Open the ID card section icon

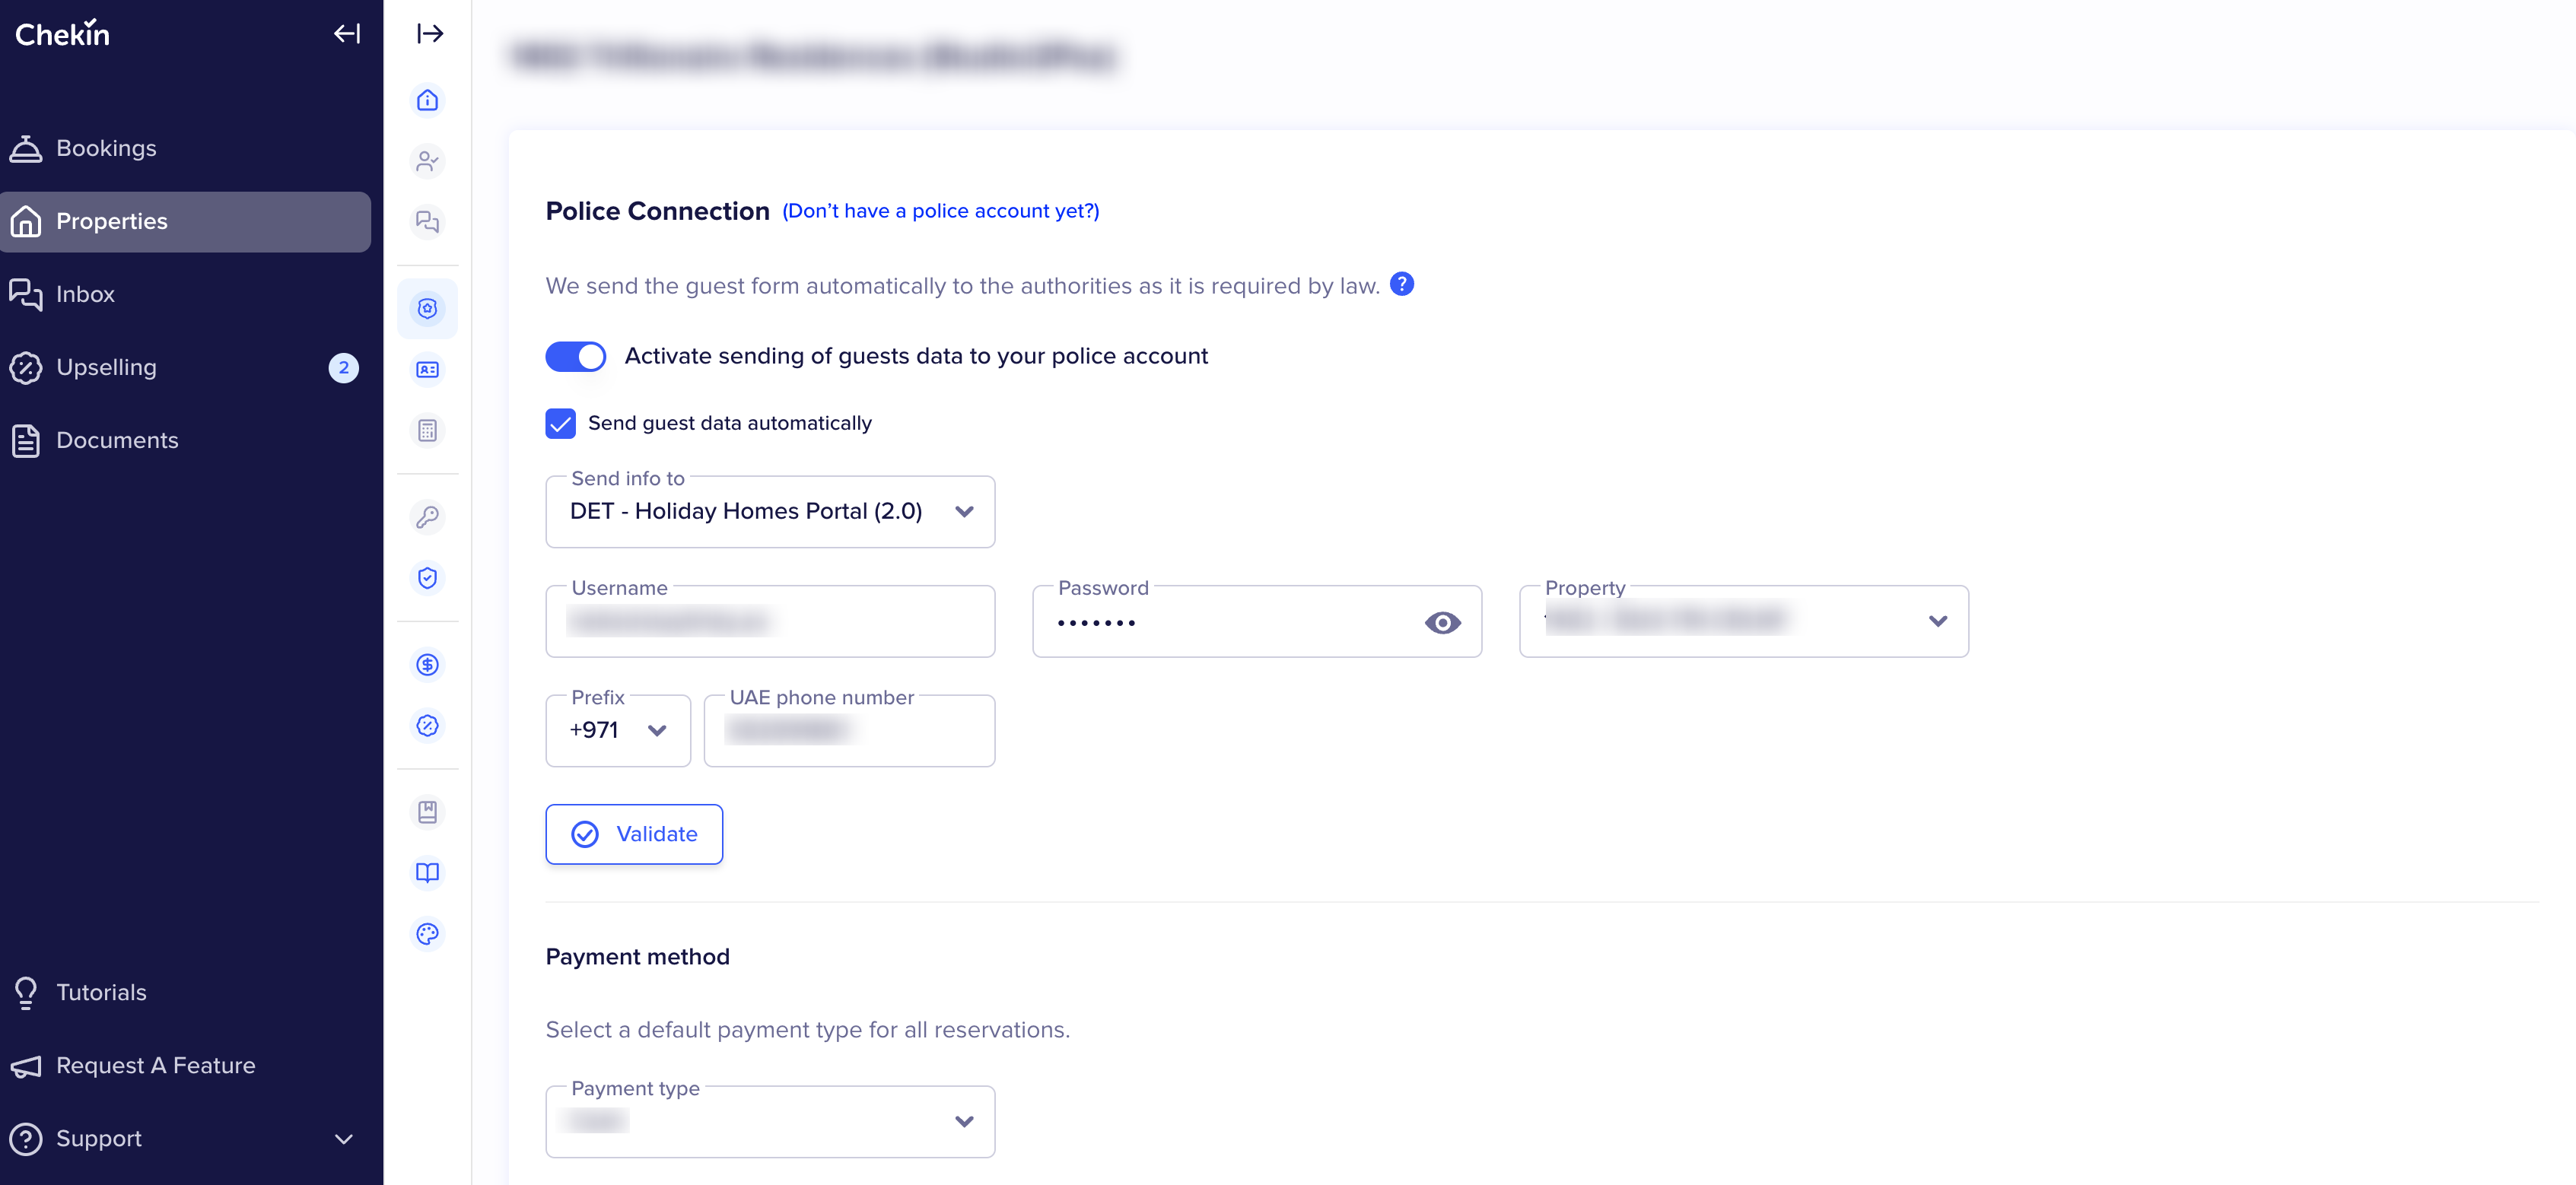(427, 370)
